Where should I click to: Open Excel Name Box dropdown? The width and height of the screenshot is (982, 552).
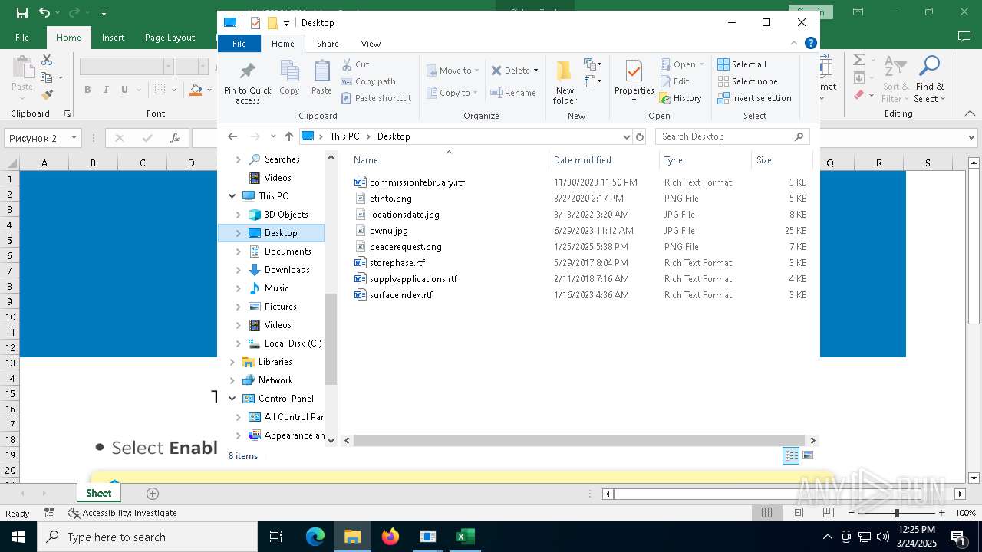[74, 138]
